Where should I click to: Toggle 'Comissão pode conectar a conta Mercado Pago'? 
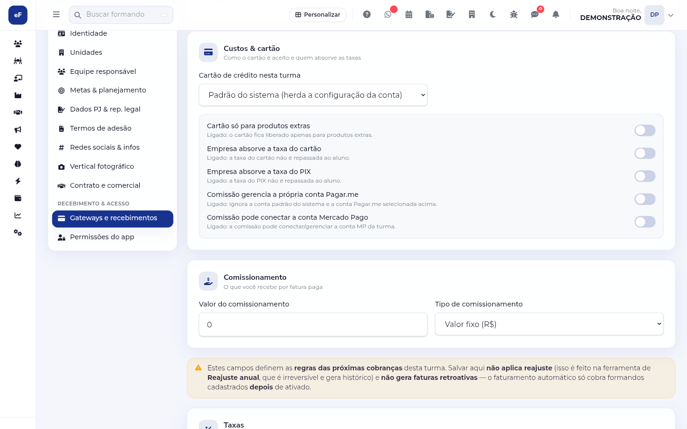645,222
